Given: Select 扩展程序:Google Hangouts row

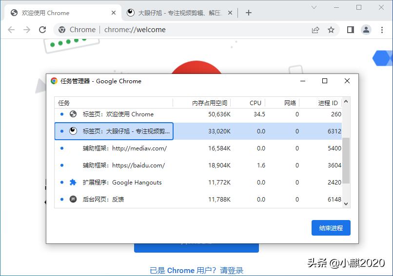Looking at the screenshot, I should [x=198, y=183].
